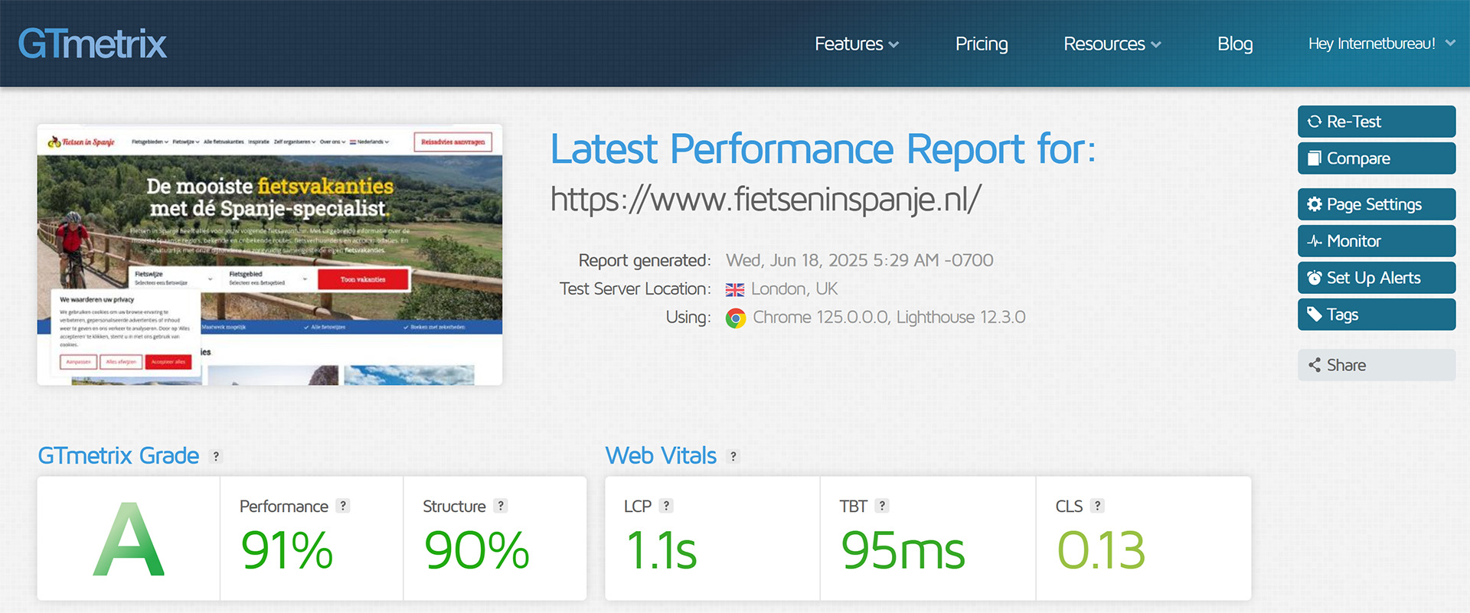This screenshot has height=613, width=1470.
Task: Visit the Blog page
Action: click(x=1235, y=44)
